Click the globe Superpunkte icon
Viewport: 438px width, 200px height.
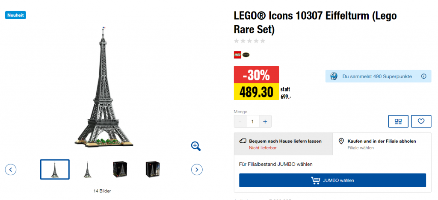[x=334, y=76]
